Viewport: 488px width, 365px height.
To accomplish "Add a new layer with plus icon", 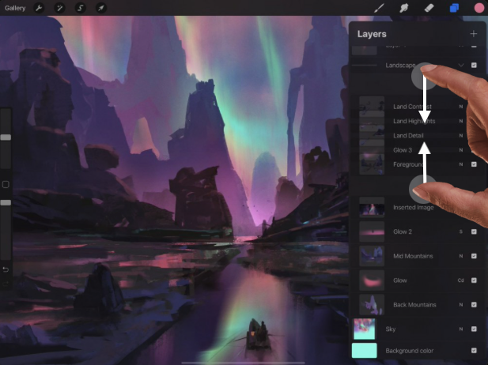I will [474, 34].
